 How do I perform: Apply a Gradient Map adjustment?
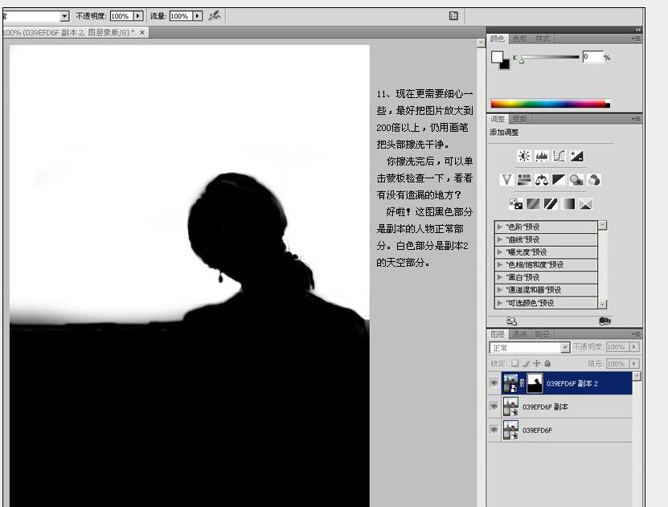[567, 203]
